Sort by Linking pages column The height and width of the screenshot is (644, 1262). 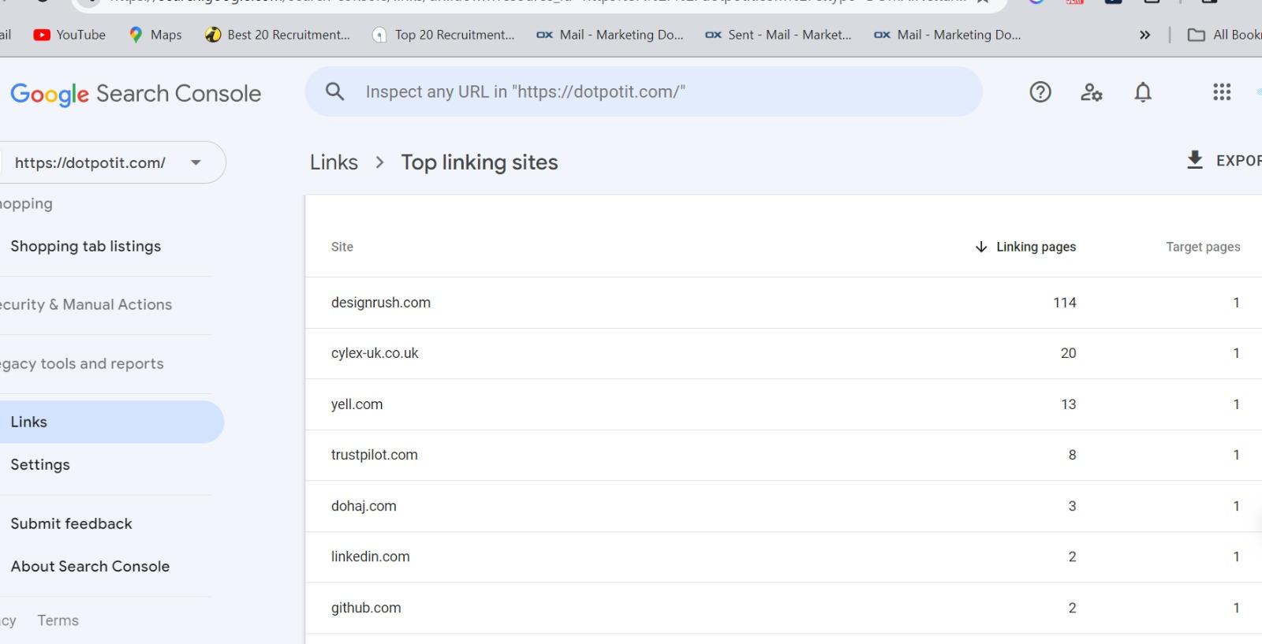coord(1026,247)
